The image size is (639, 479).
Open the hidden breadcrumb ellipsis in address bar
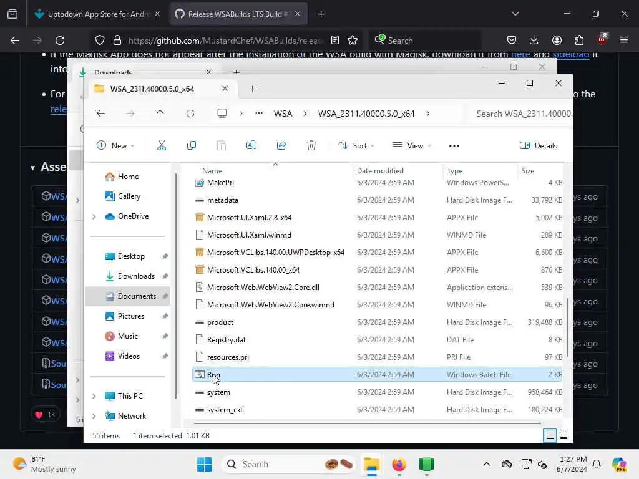259,114
